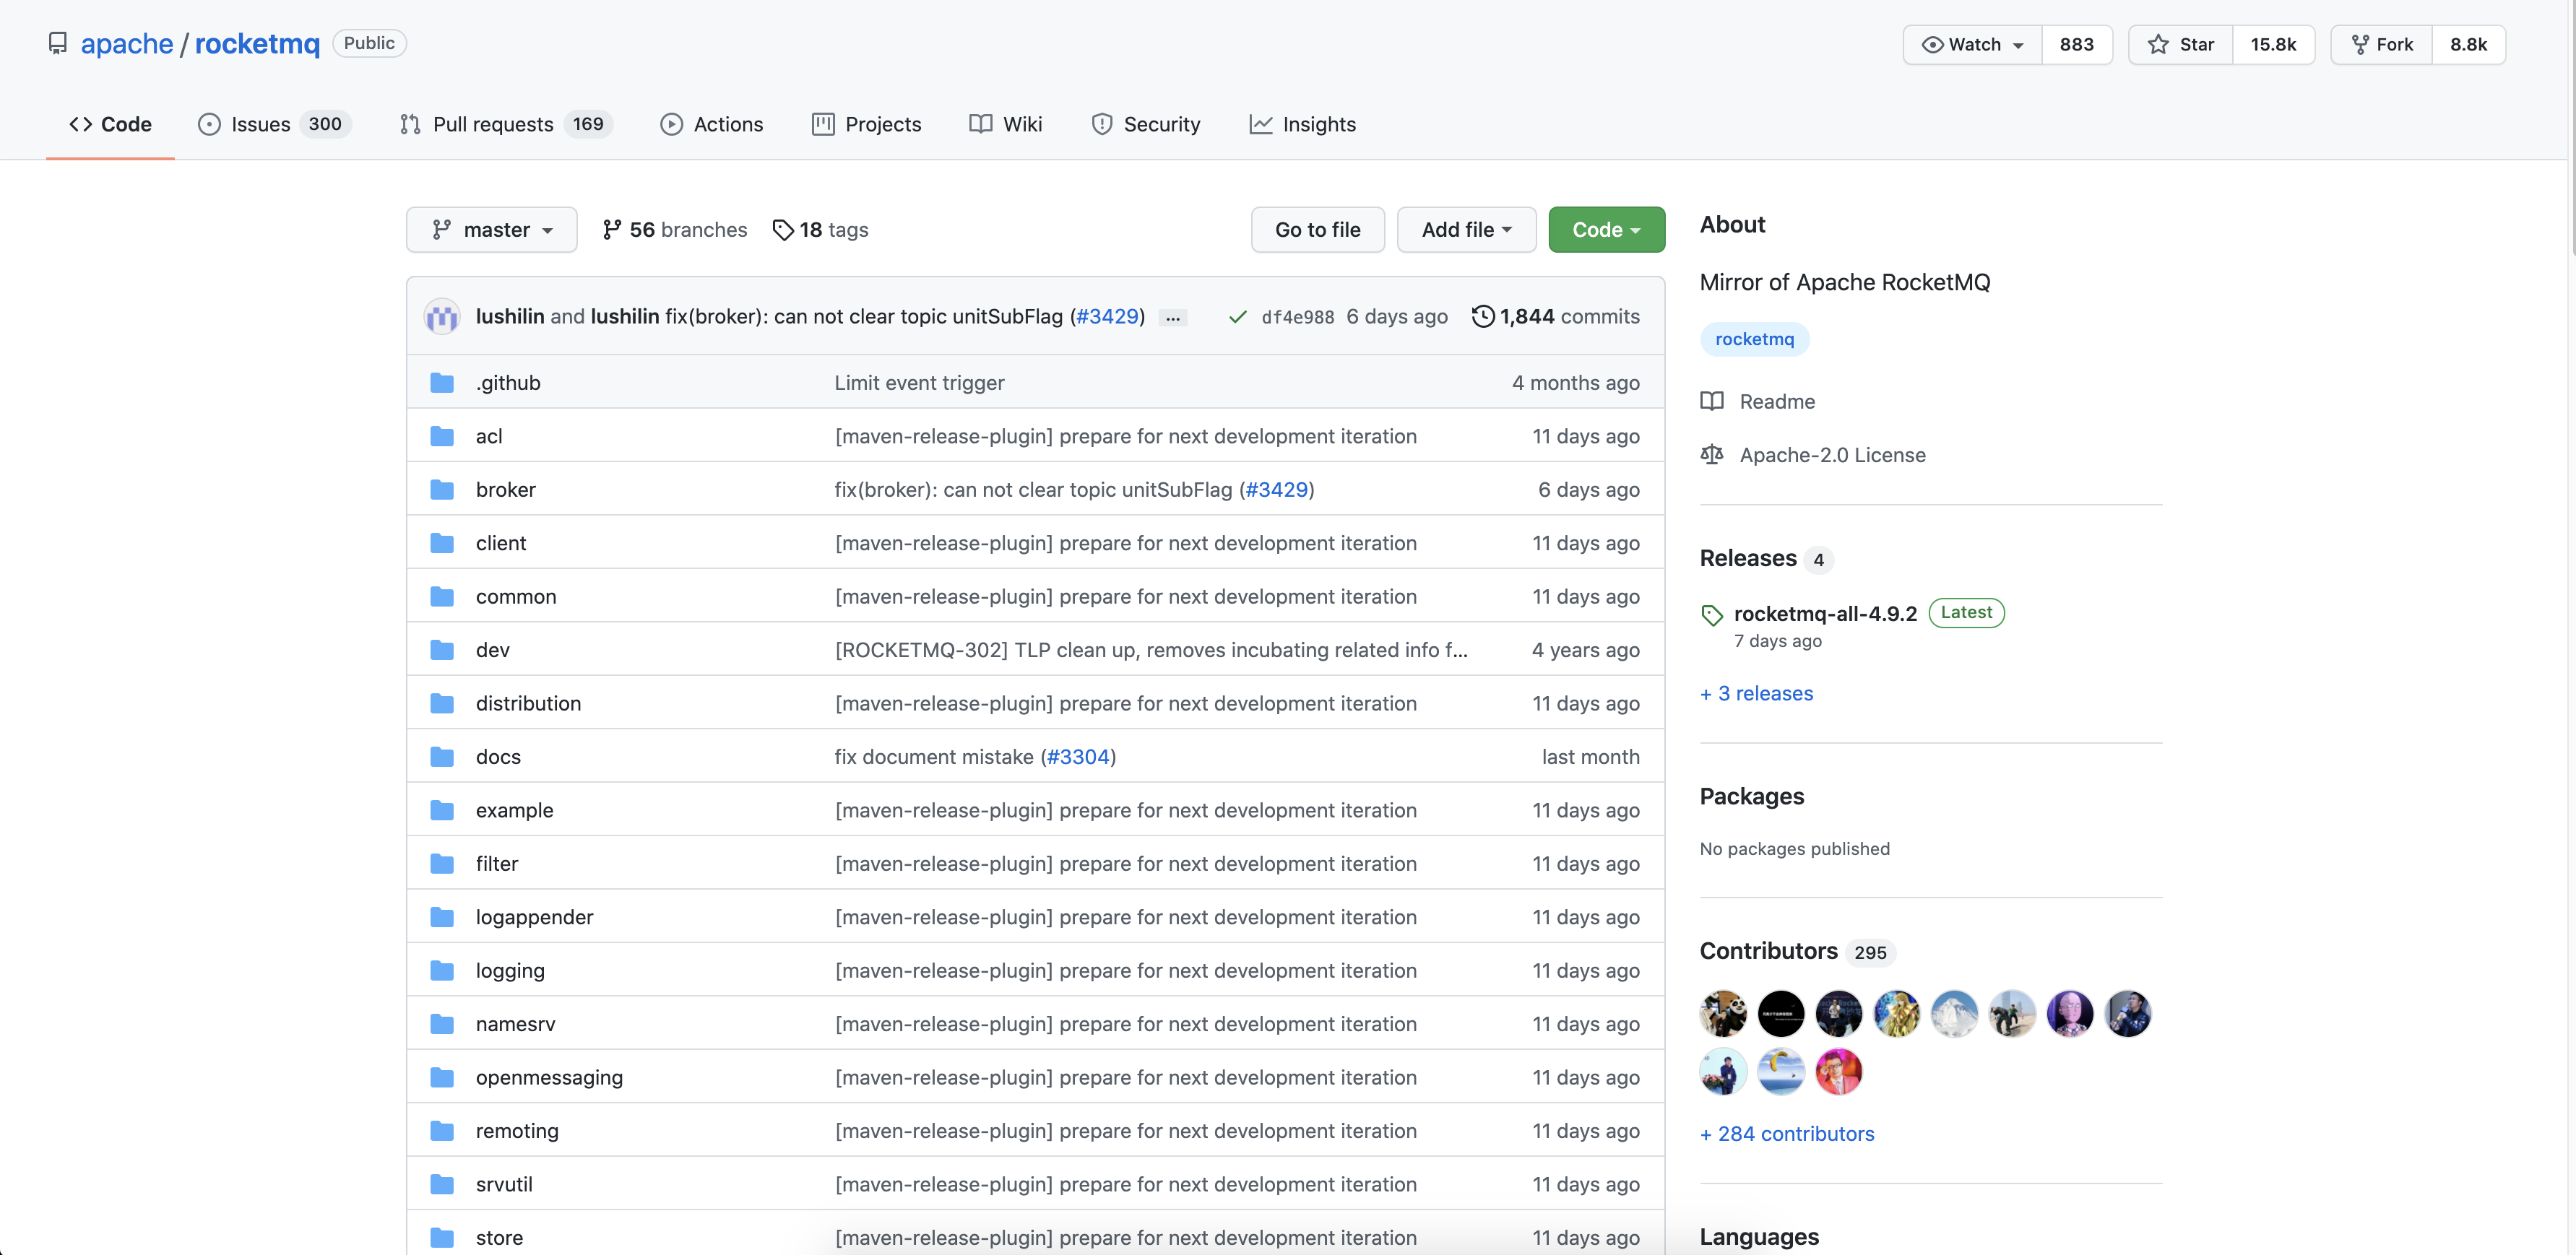
Task: Toggle Star for this repository
Action: point(2181,44)
